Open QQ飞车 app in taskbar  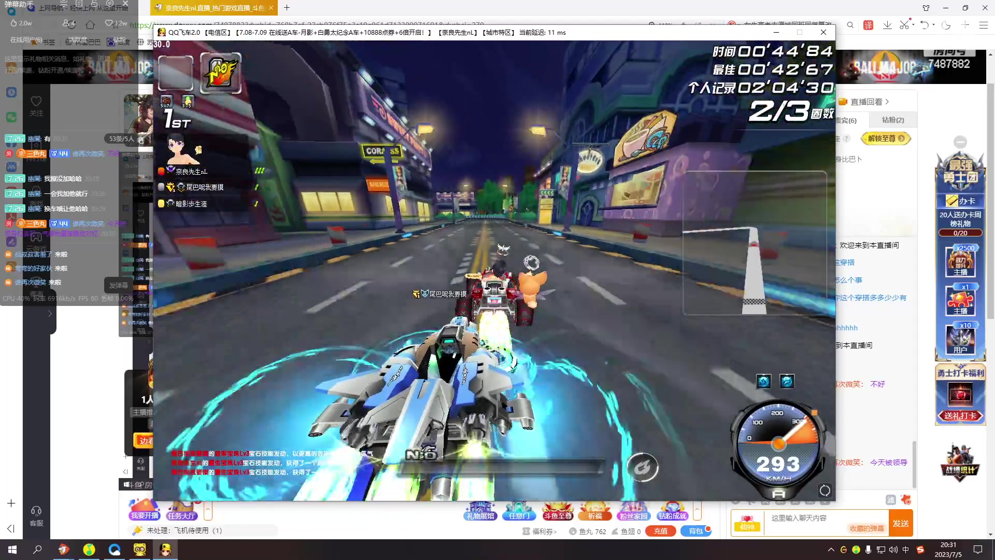point(165,550)
